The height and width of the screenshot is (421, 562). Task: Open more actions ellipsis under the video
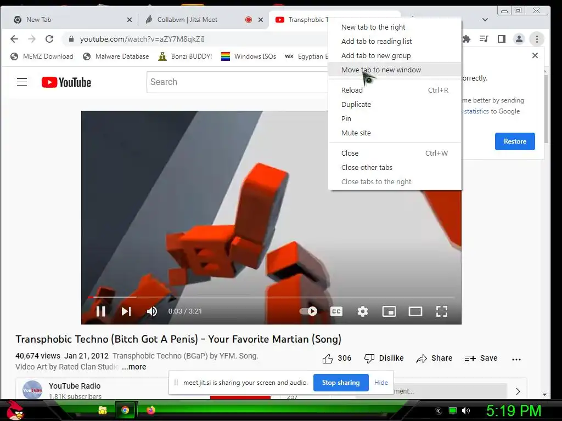point(516,359)
